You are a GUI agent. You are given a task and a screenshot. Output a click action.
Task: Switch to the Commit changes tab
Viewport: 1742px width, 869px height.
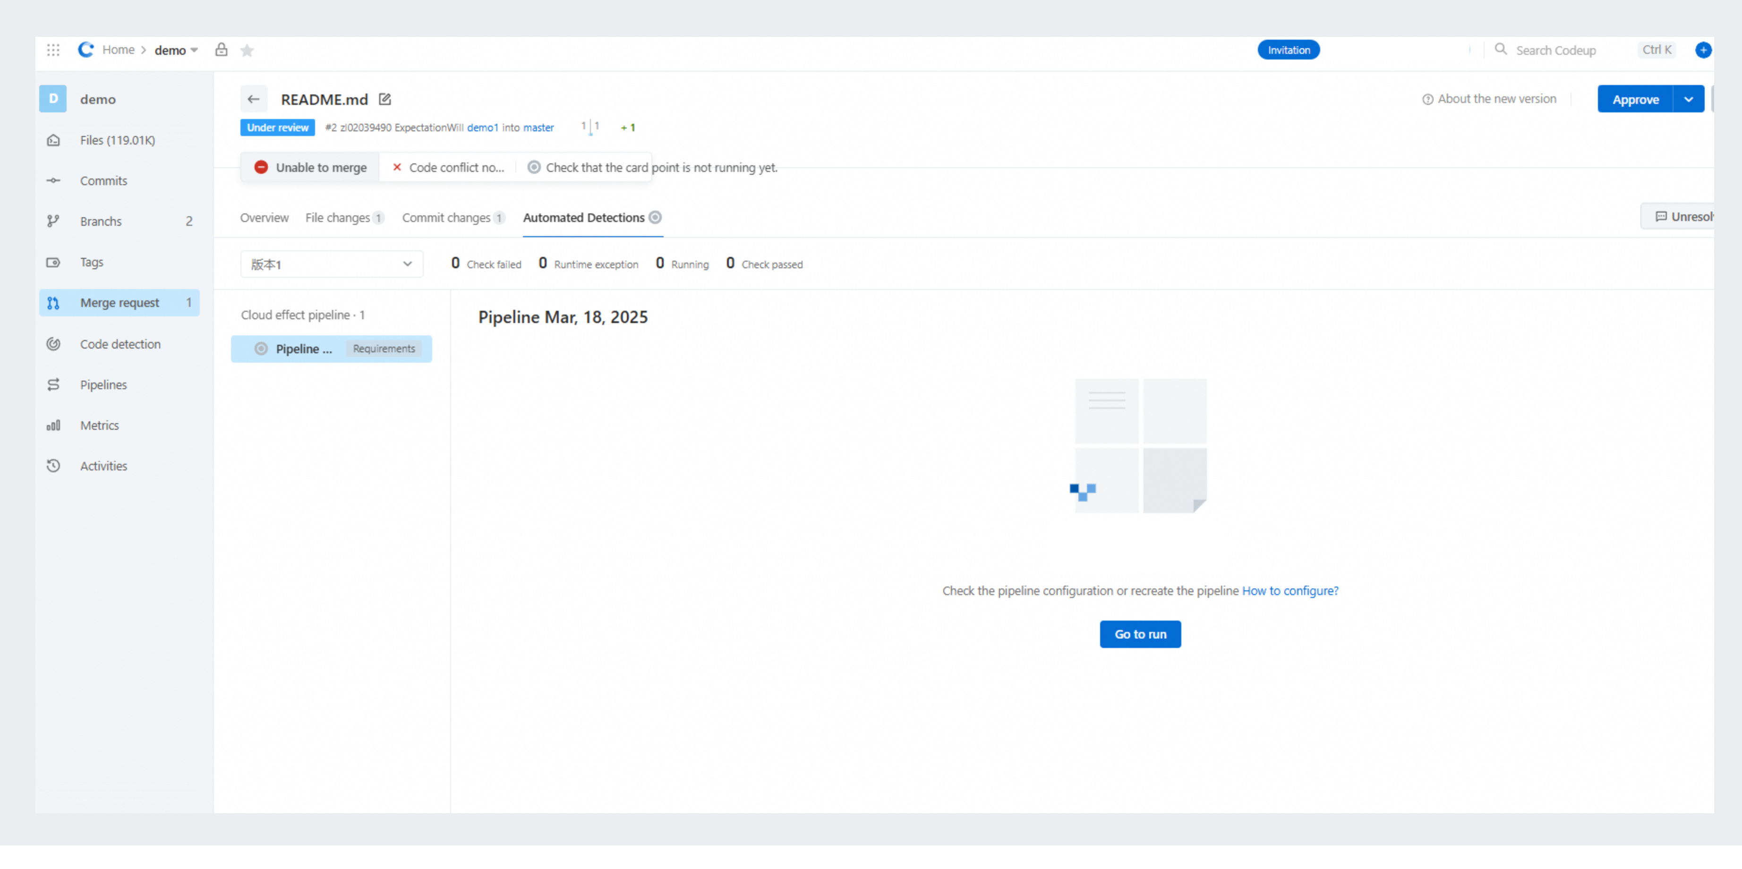coord(452,218)
